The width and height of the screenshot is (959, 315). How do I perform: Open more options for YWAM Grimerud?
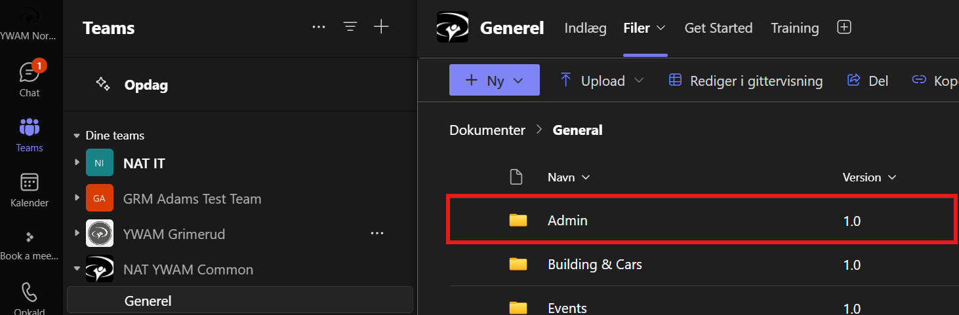click(377, 233)
